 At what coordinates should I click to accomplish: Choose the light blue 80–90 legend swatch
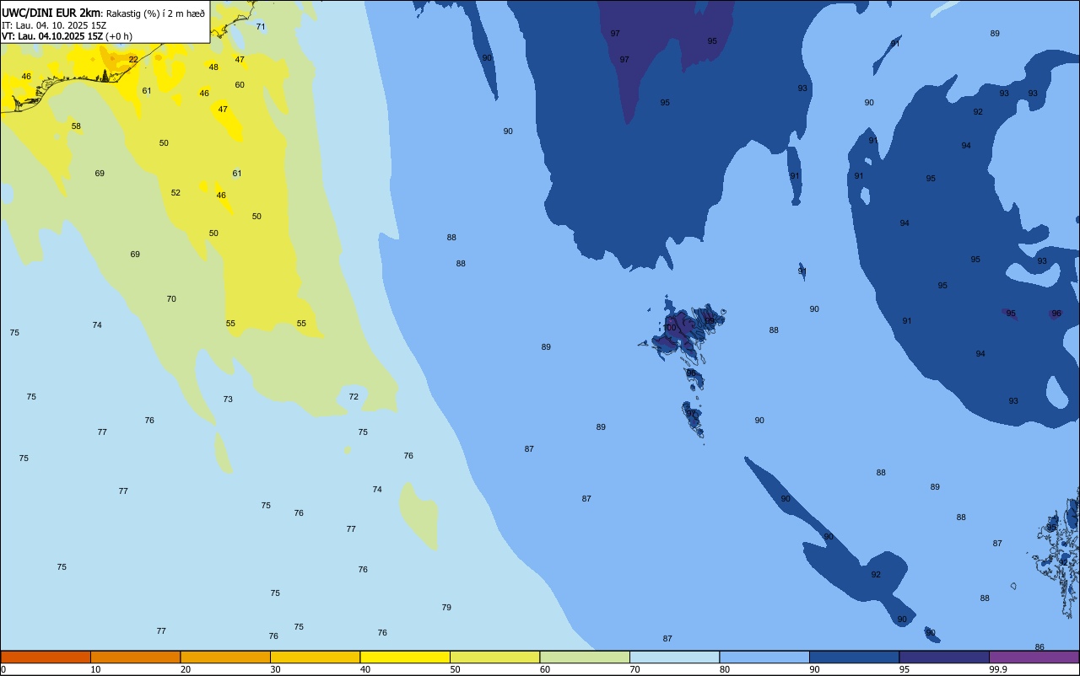click(x=764, y=657)
